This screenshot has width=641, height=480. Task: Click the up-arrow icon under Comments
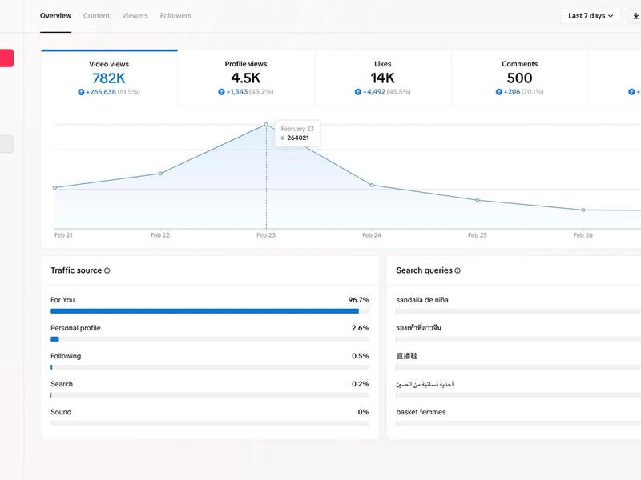click(x=498, y=92)
